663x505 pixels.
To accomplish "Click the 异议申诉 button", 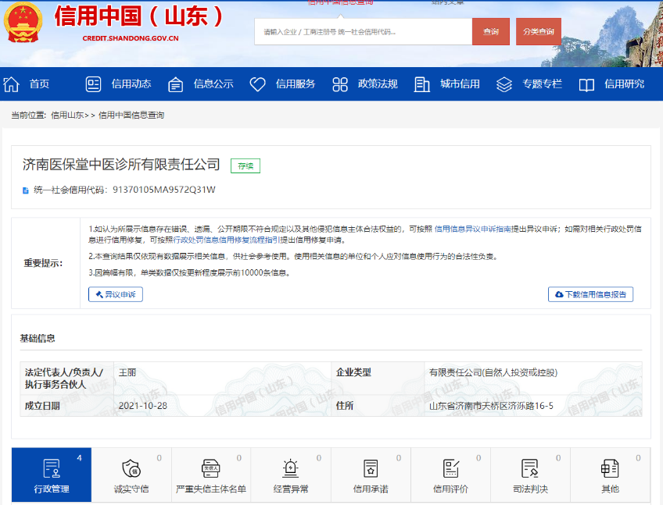I will 116,294.
